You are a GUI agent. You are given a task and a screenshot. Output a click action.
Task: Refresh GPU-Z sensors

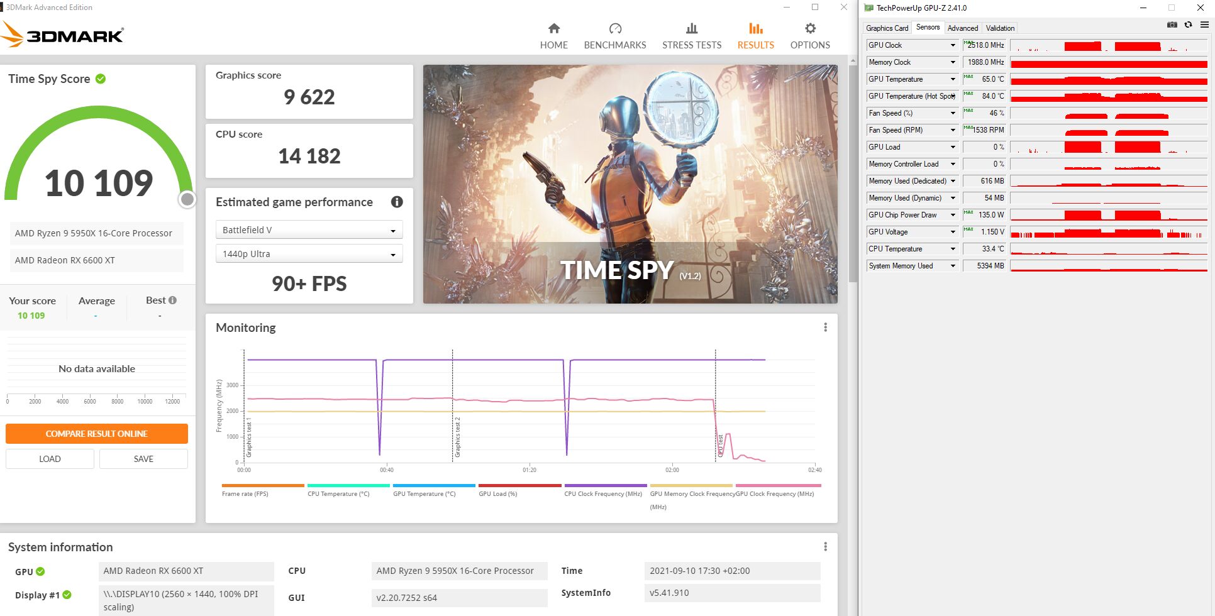pyautogui.click(x=1188, y=25)
